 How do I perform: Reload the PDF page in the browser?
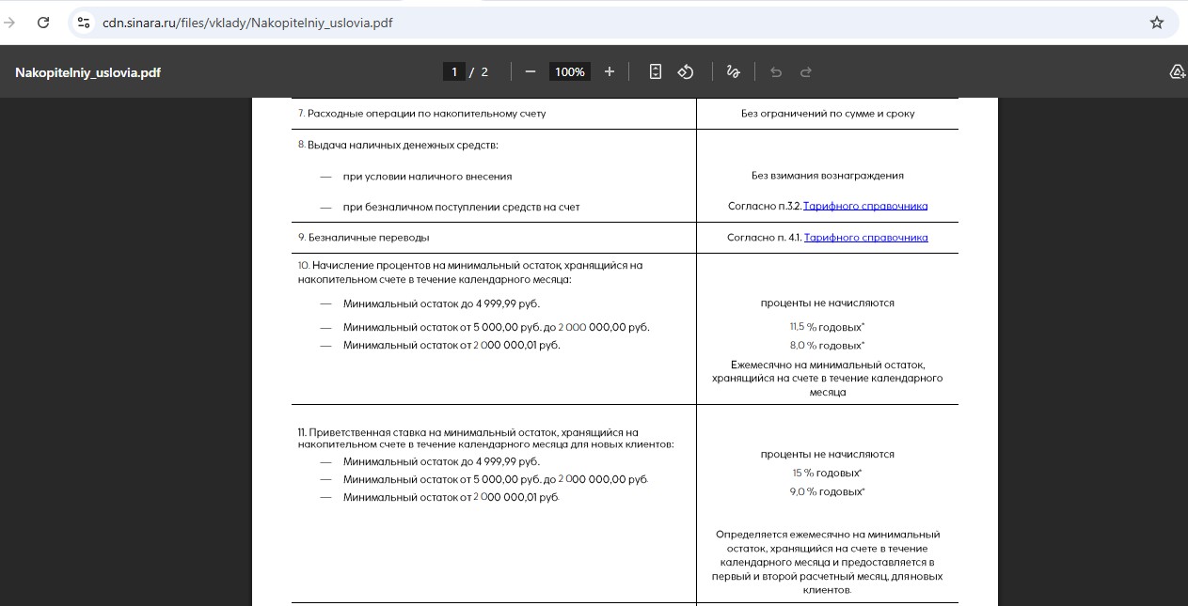(x=43, y=23)
